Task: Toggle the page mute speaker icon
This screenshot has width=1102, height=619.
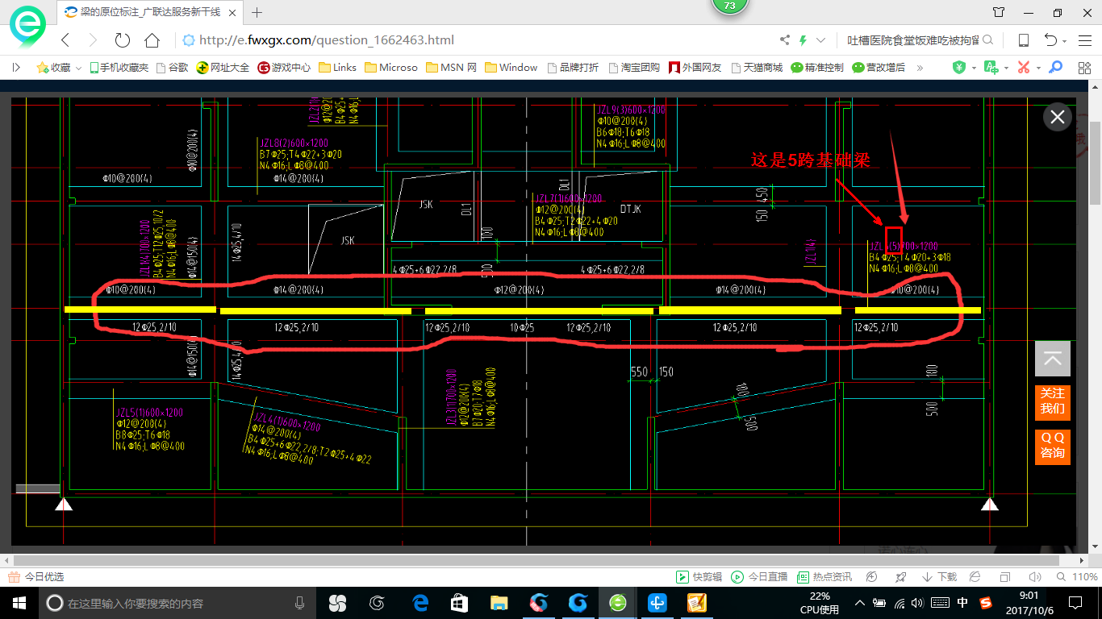Action: [1035, 577]
